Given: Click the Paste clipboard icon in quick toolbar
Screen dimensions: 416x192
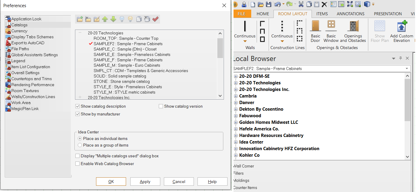Looking at the screenshot, I should pyautogui.click(x=317, y=4).
